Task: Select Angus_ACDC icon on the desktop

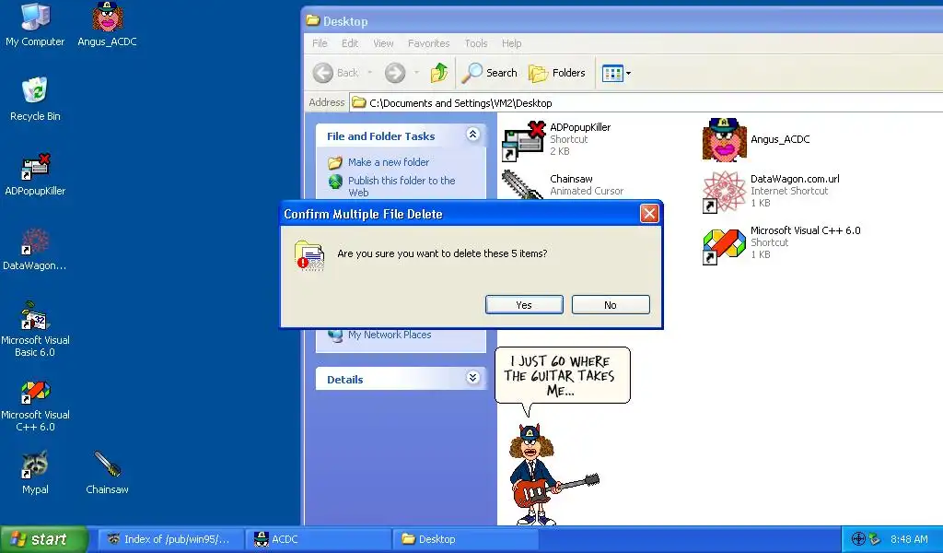Action: [x=107, y=24]
